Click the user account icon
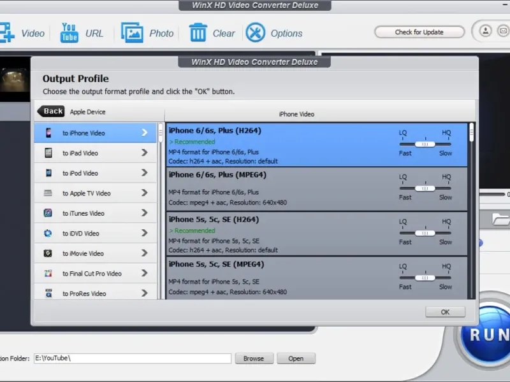Image resolution: width=510 pixels, height=382 pixels. 485,31
